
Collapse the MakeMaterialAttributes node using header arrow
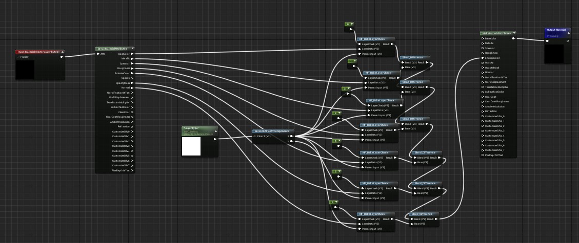pyautogui.click(x=514, y=33)
